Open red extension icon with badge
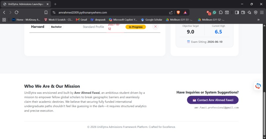The image size is (266, 139). point(209,12)
